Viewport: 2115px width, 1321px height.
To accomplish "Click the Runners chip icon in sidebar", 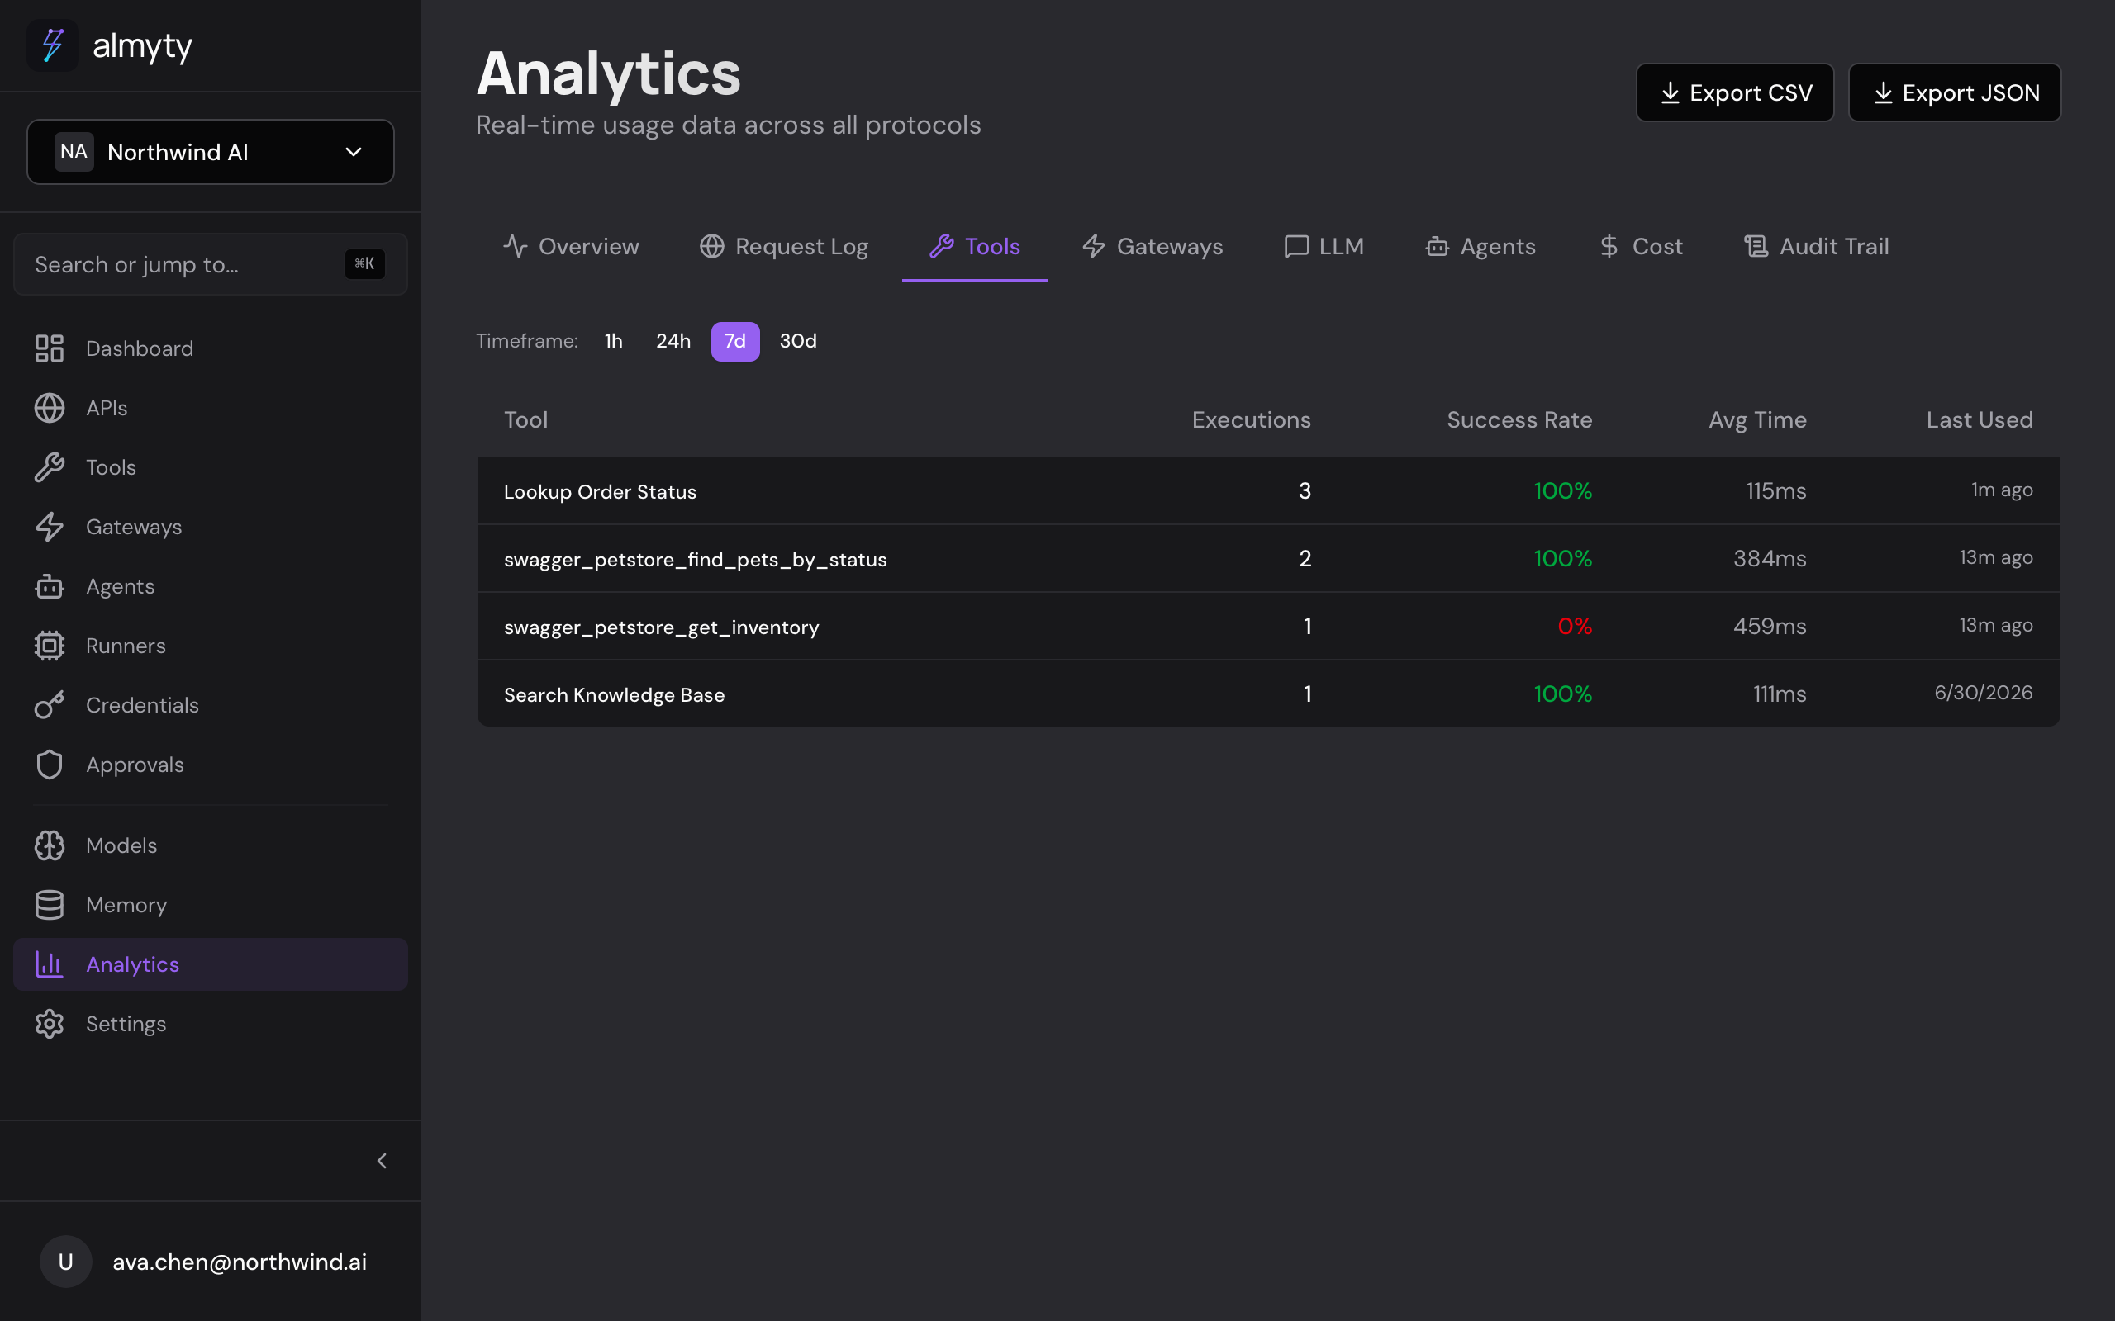I will coord(49,646).
